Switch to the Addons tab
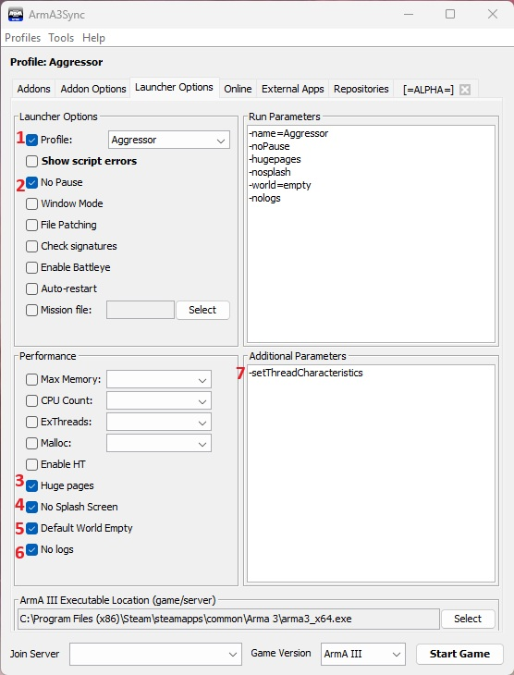The height and width of the screenshot is (675, 514). (x=33, y=89)
